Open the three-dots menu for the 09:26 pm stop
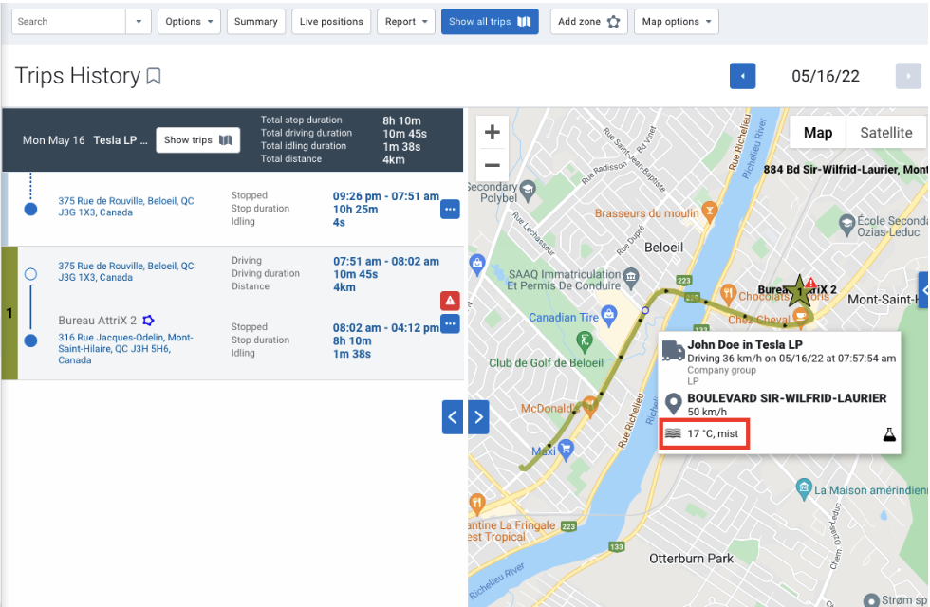930x607 pixels. [x=450, y=210]
